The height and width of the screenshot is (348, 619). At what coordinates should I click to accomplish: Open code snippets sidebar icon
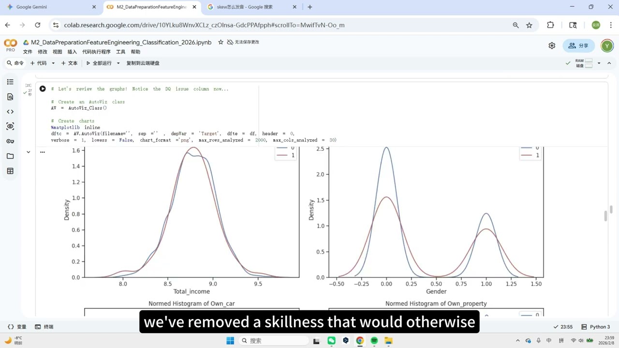click(x=10, y=112)
